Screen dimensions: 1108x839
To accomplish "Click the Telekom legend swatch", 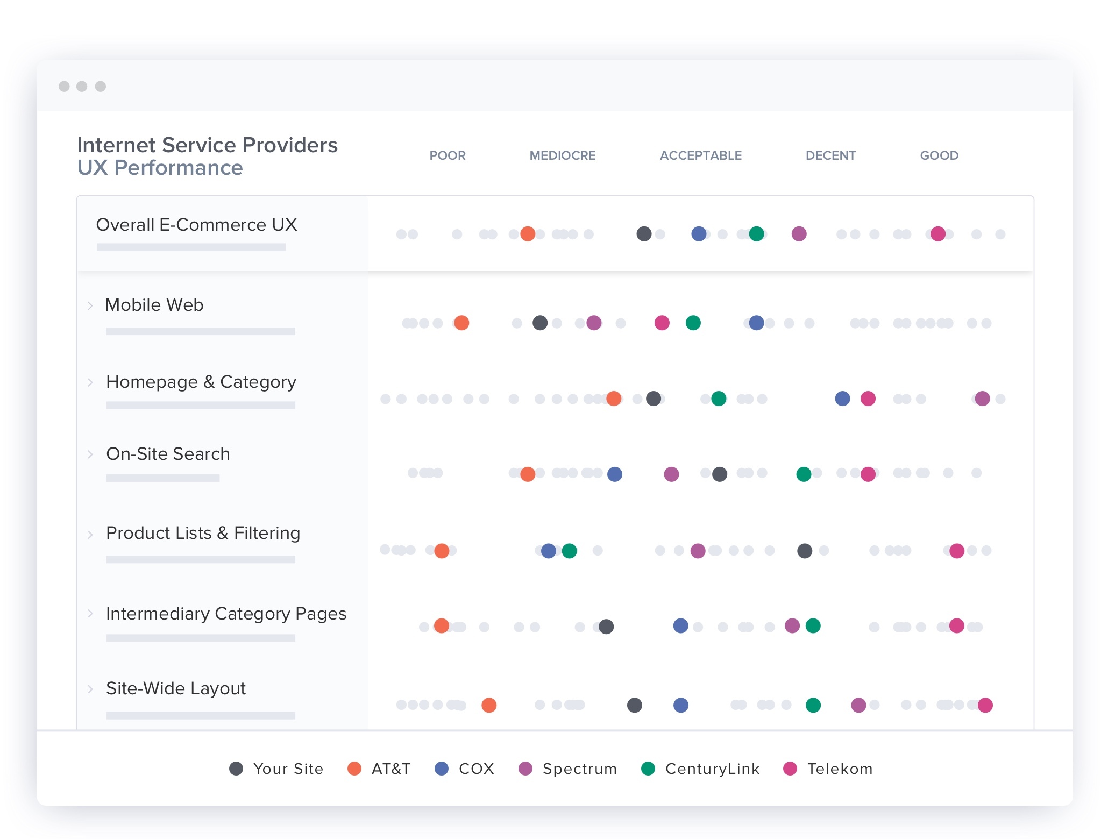I will 789,769.
